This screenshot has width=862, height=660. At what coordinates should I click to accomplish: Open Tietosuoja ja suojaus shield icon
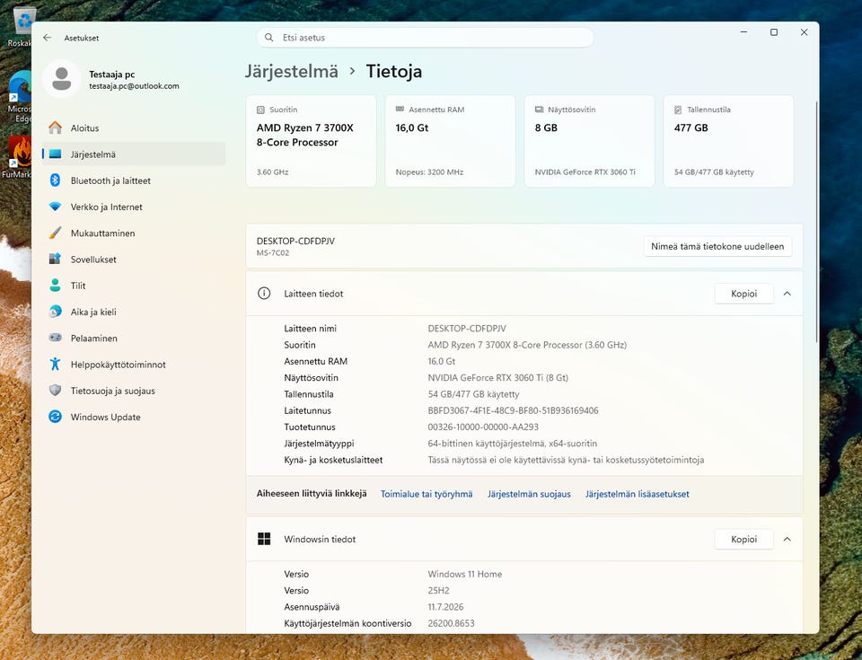tap(55, 391)
